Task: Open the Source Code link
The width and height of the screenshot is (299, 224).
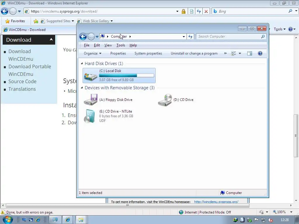Action: click(x=22, y=81)
